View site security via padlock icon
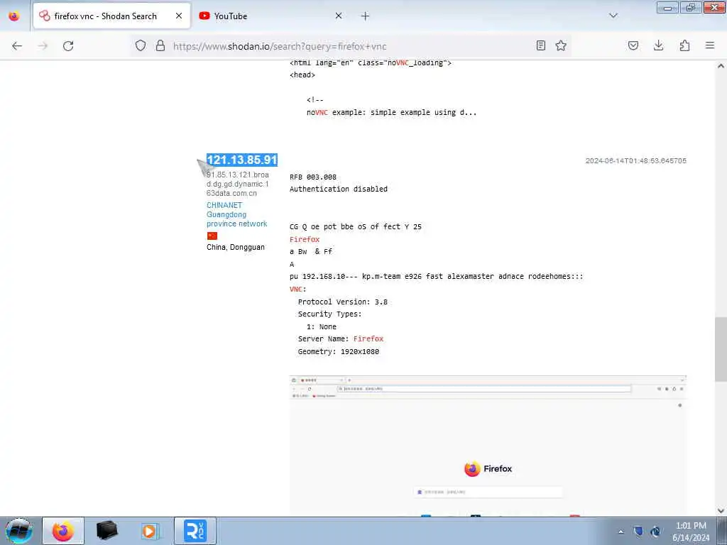Viewport: 727px width, 545px height. point(160,45)
